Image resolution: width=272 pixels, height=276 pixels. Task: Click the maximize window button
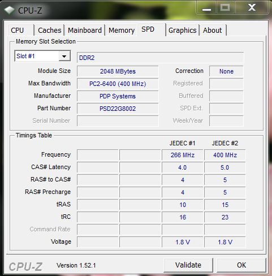click(x=226, y=7)
